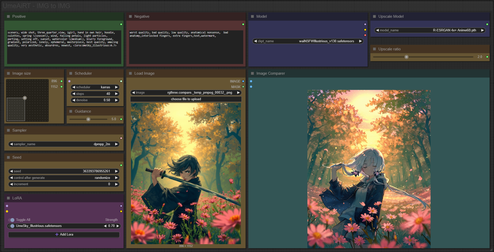Click the square icon beside the Guidance title
This screenshot has height=252, width=494.
click(71, 111)
